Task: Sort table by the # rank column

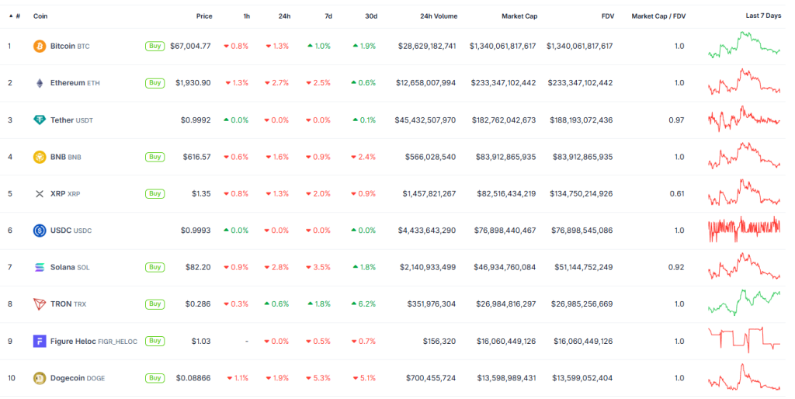Action: pyautogui.click(x=16, y=16)
